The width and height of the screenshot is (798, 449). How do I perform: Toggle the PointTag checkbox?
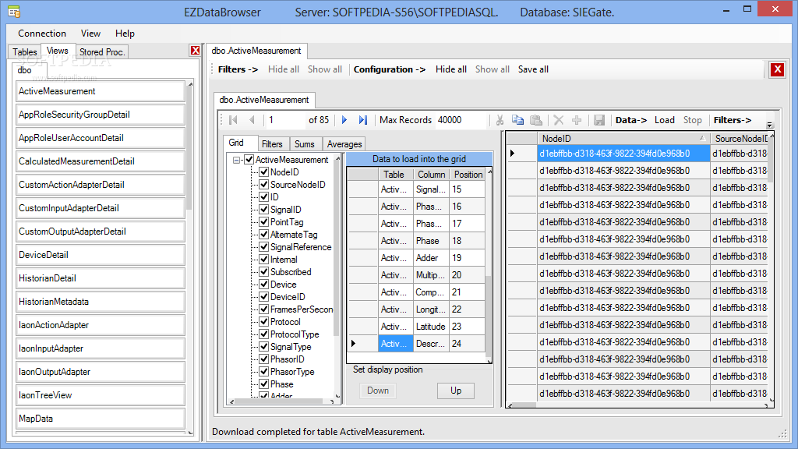tap(263, 222)
